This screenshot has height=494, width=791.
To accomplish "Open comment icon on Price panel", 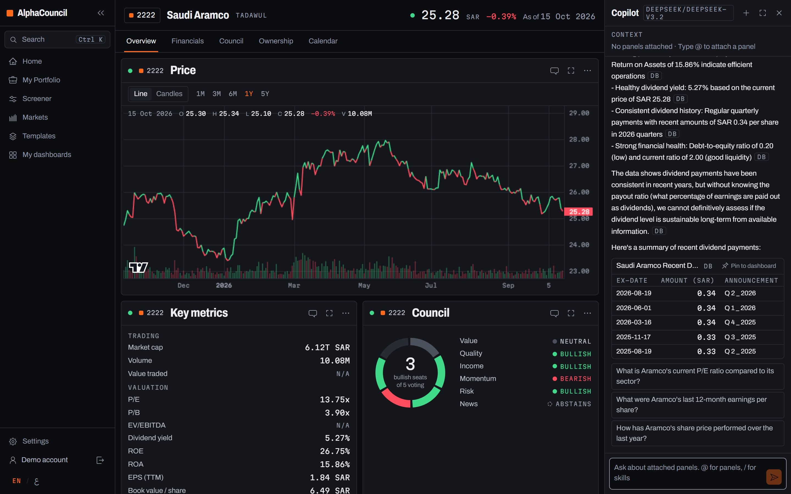I will 554,71.
